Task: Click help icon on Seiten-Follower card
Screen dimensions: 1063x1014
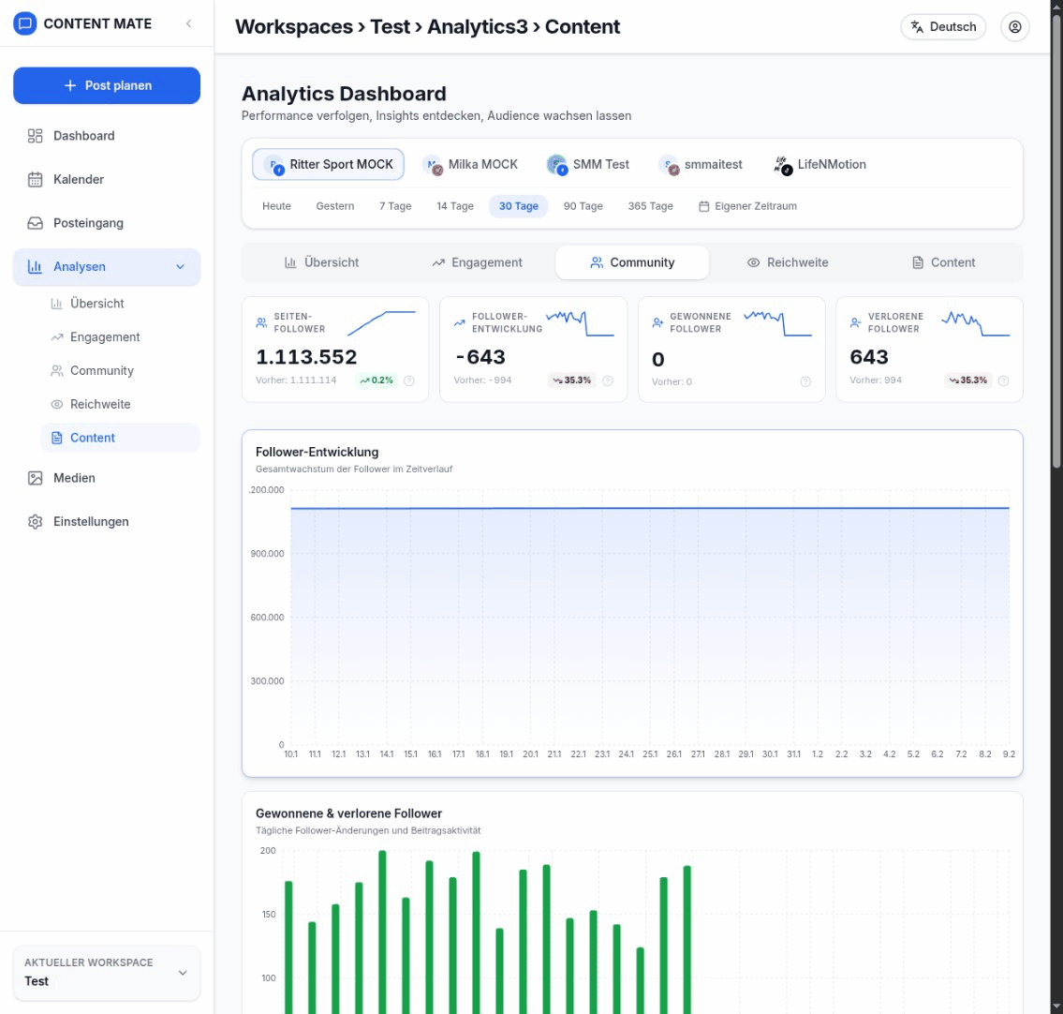Action: coord(409,380)
